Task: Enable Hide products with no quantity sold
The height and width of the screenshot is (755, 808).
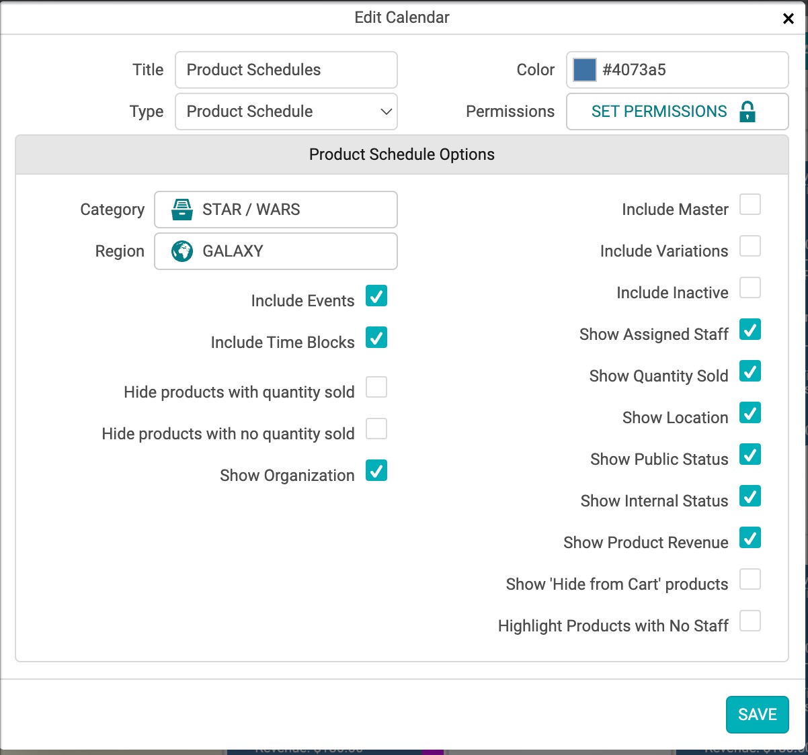Action: pos(376,429)
